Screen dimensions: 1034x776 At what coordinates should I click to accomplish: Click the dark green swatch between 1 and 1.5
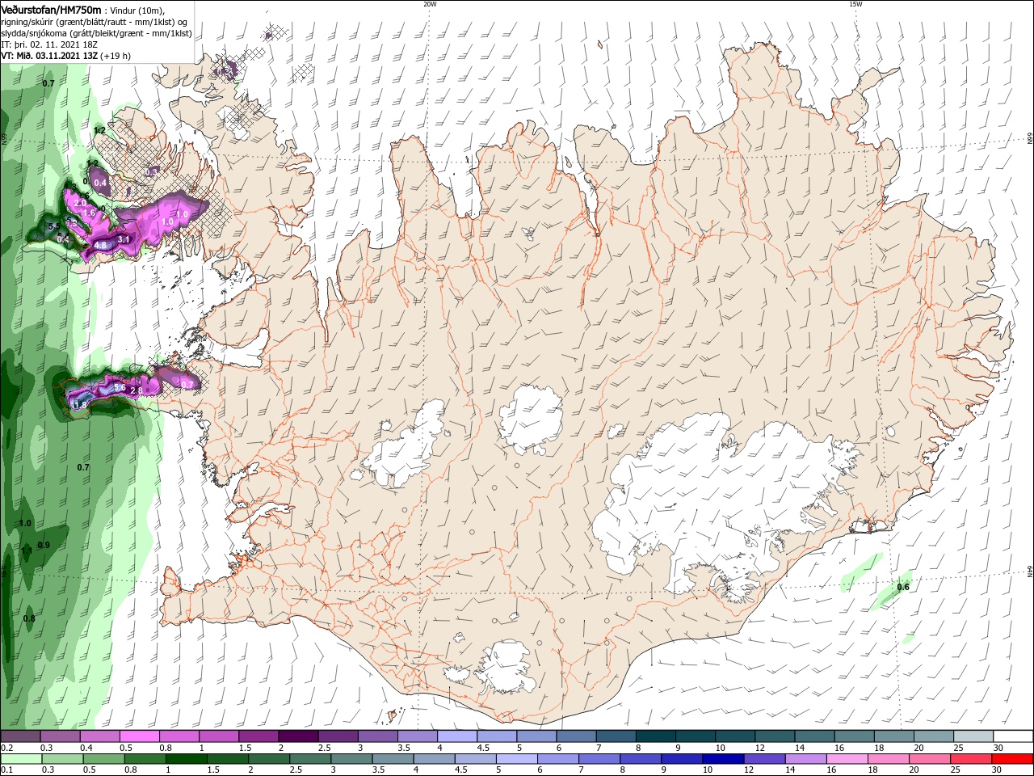pos(186,758)
